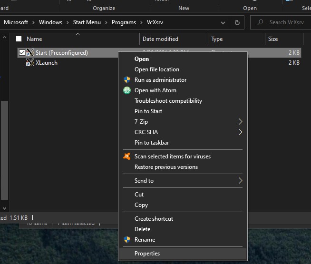
Task: Click the Run as administrator shield icon
Action: (127, 80)
